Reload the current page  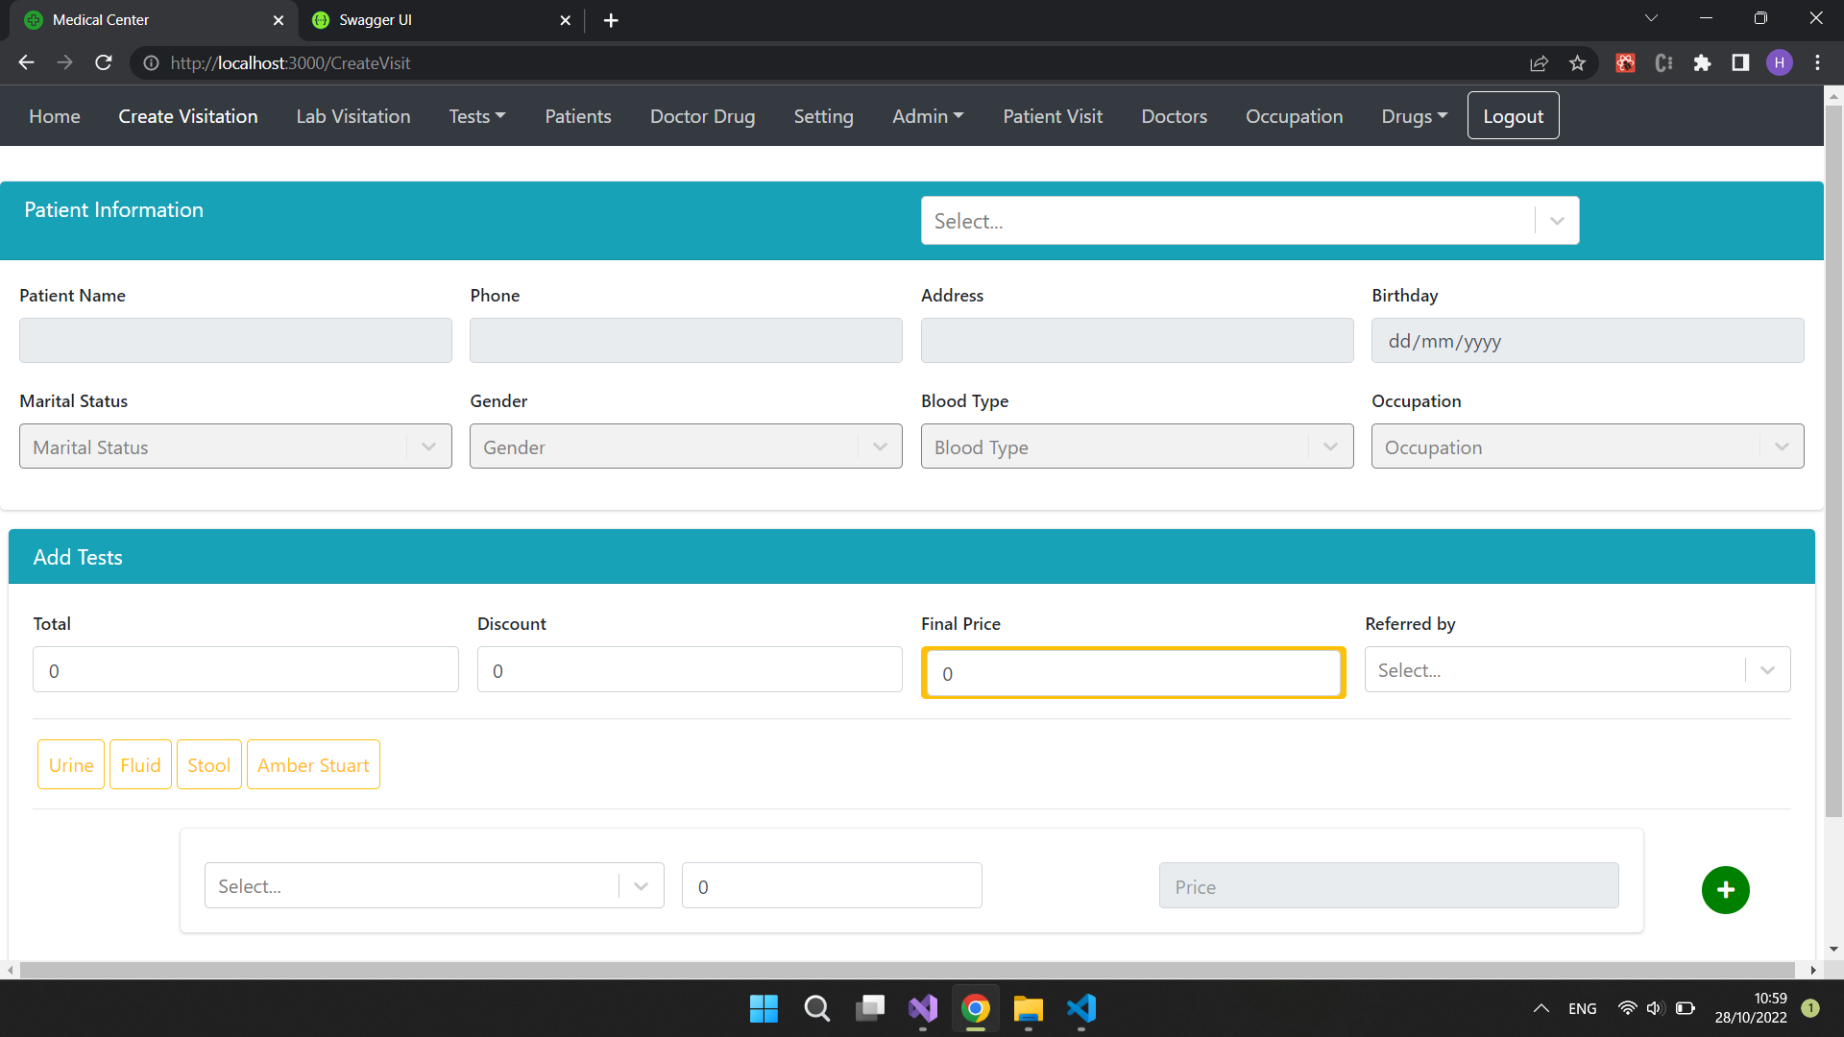point(104,62)
